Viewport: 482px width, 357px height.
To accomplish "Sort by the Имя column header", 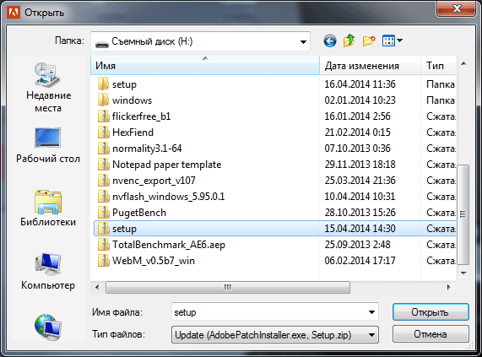I will [x=205, y=66].
